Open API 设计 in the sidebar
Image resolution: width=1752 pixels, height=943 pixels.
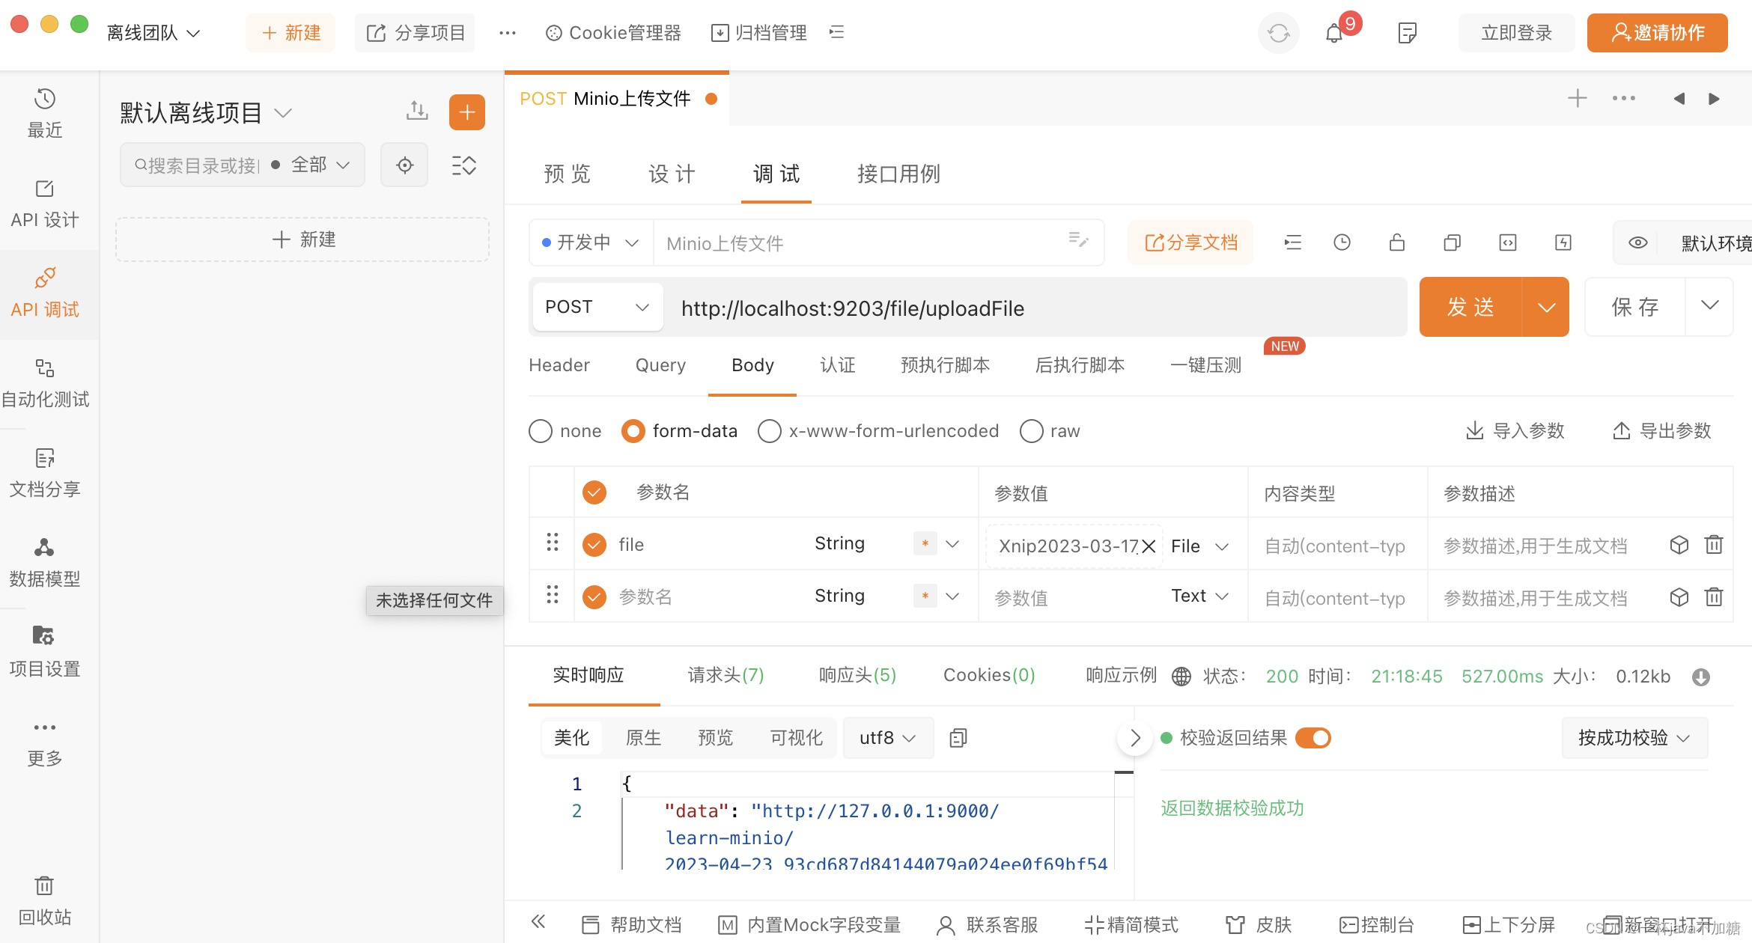coord(45,204)
